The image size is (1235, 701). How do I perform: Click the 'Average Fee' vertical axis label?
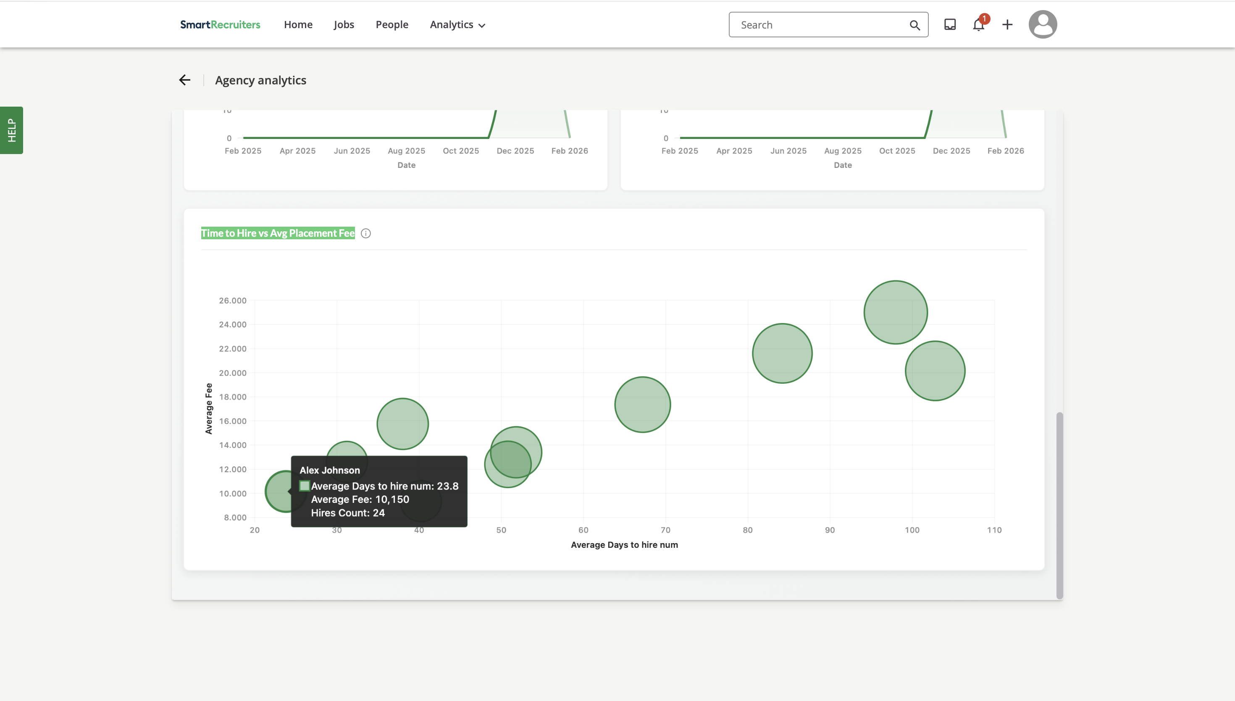pyautogui.click(x=208, y=409)
